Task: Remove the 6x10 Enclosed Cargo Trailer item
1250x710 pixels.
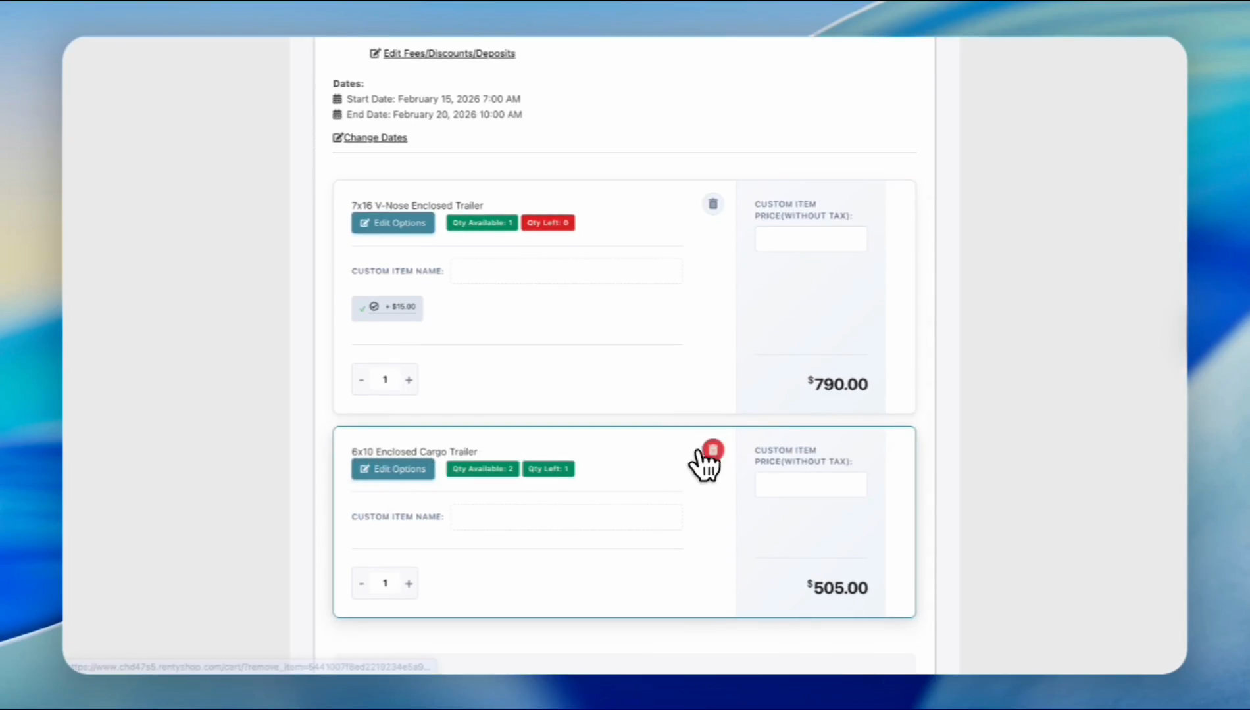Action: [x=712, y=450]
